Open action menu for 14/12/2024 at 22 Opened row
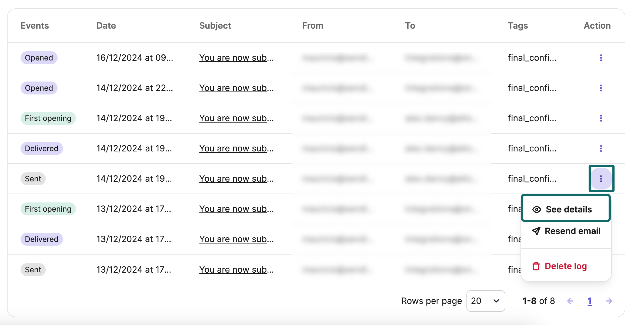This screenshot has height=325, width=634. 601,88
